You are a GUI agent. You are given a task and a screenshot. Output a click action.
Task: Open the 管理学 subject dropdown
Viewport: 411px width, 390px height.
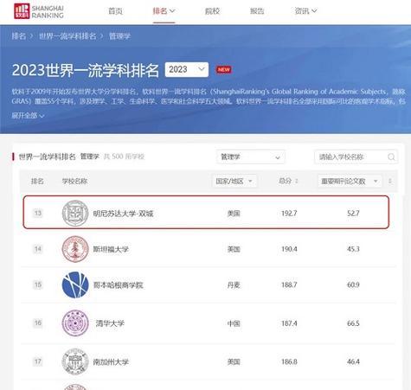[250, 157]
